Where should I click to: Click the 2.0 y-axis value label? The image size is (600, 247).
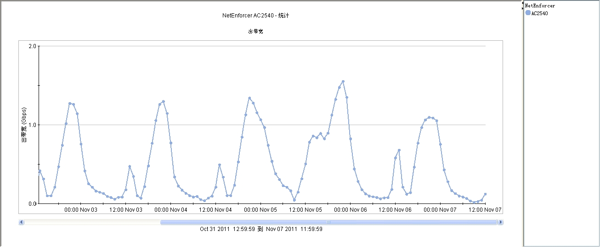[32, 46]
